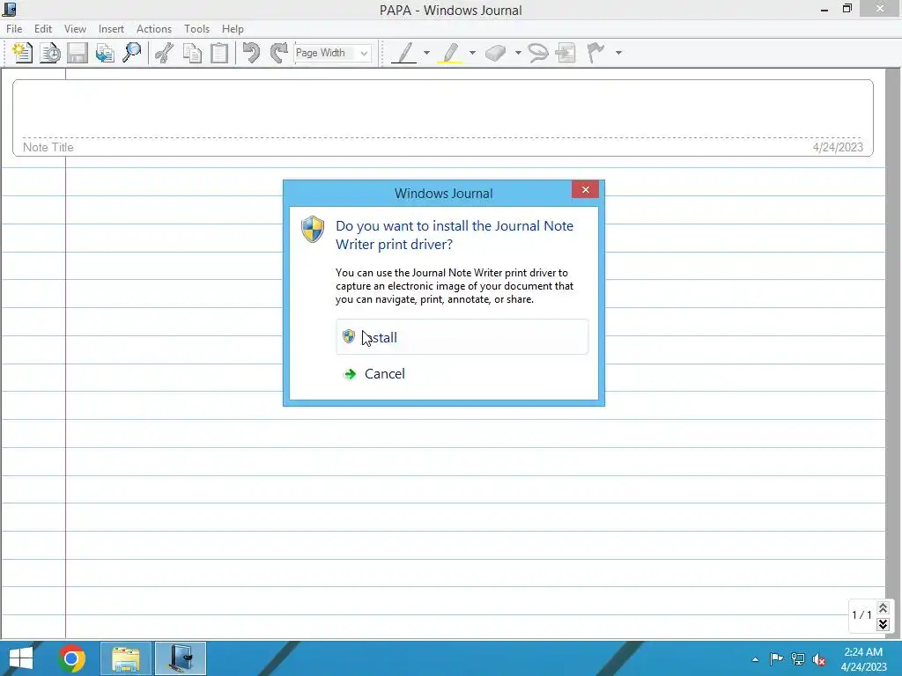Click the Undo arrow icon
The height and width of the screenshot is (676, 902).
[251, 53]
